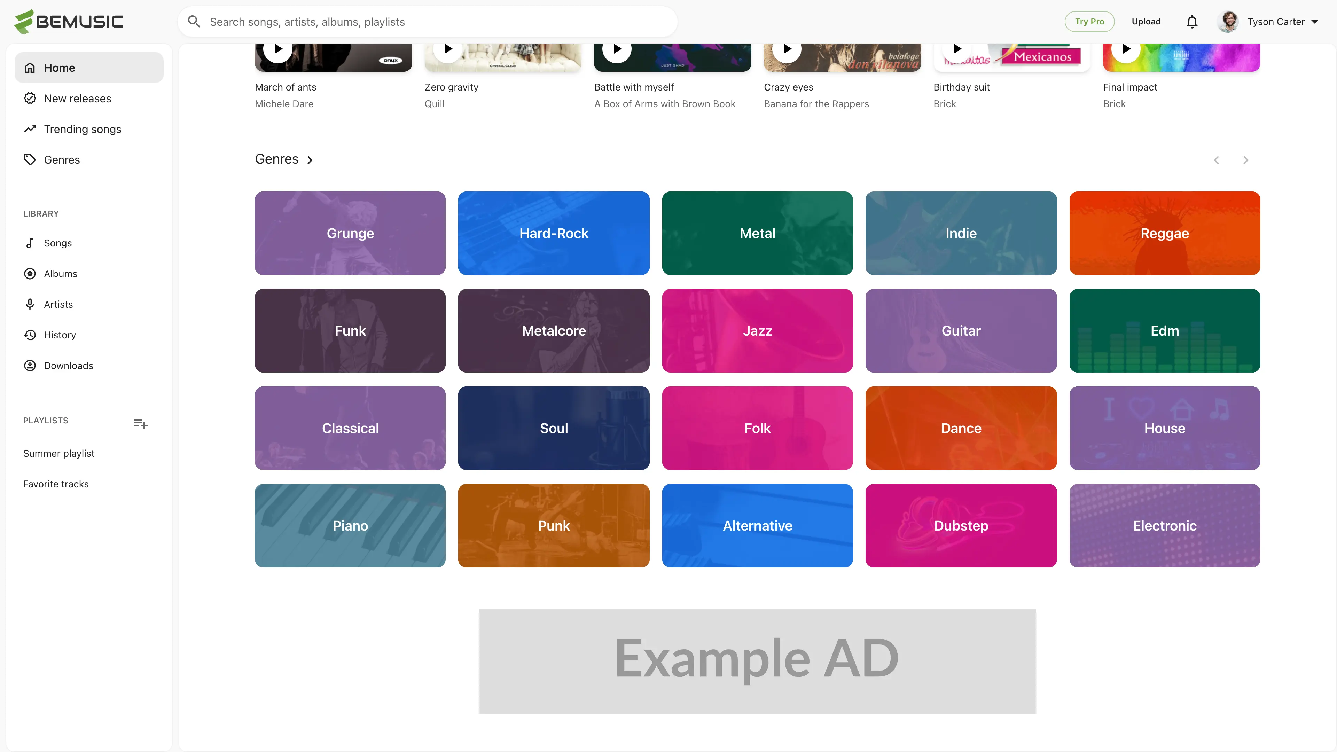Click the create playlist icon
Image resolution: width=1337 pixels, height=752 pixels.
click(141, 423)
